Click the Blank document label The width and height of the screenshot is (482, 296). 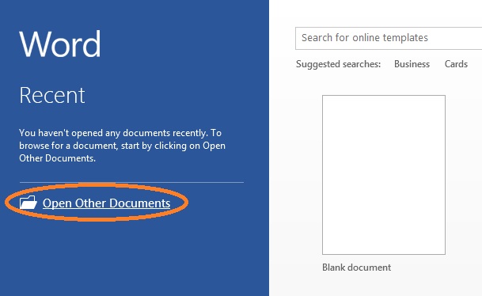coord(357,268)
